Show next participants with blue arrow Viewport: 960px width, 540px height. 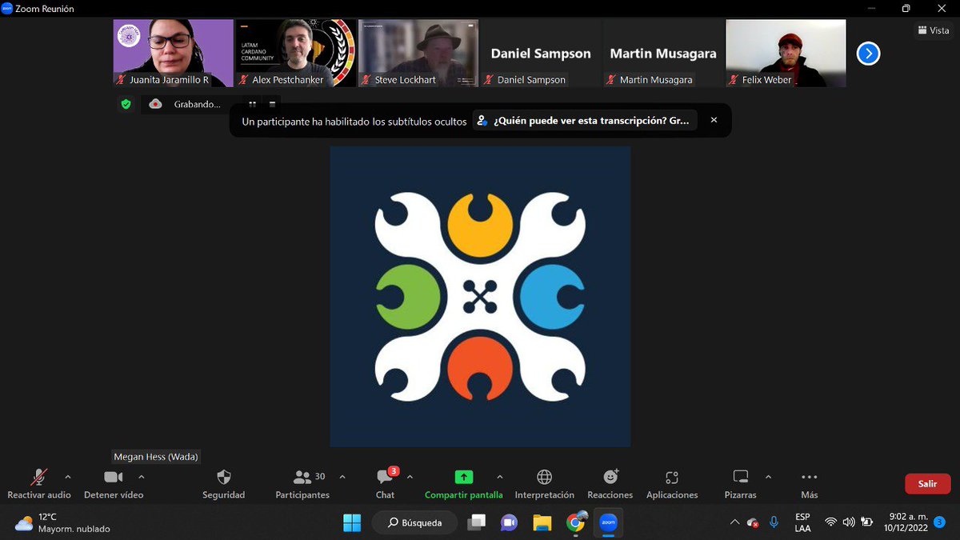point(868,54)
